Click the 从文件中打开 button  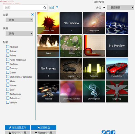[18, 132]
